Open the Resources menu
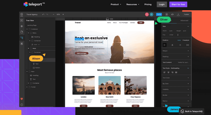Viewport: 211px width, 115px height. tap(132, 4)
